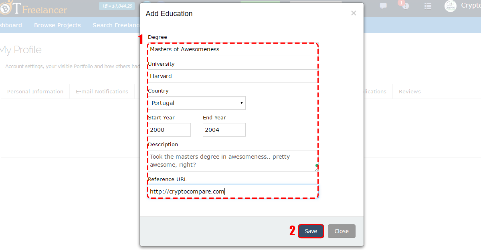This screenshot has height=250, width=481.
Task: Save the education entry
Action: pyautogui.click(x=311, y=231)
